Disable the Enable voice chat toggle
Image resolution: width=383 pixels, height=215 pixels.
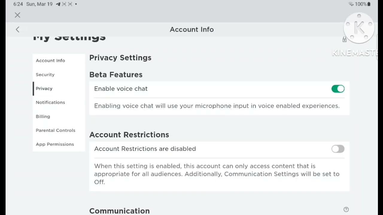pos(338,89)
